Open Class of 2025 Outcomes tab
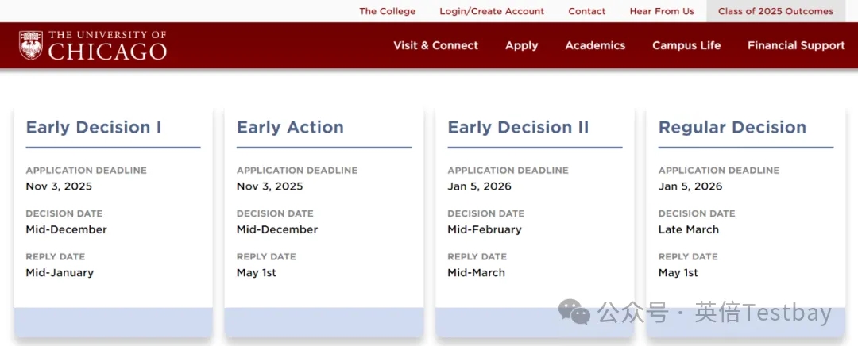The image size is (858, 346). 775,11
